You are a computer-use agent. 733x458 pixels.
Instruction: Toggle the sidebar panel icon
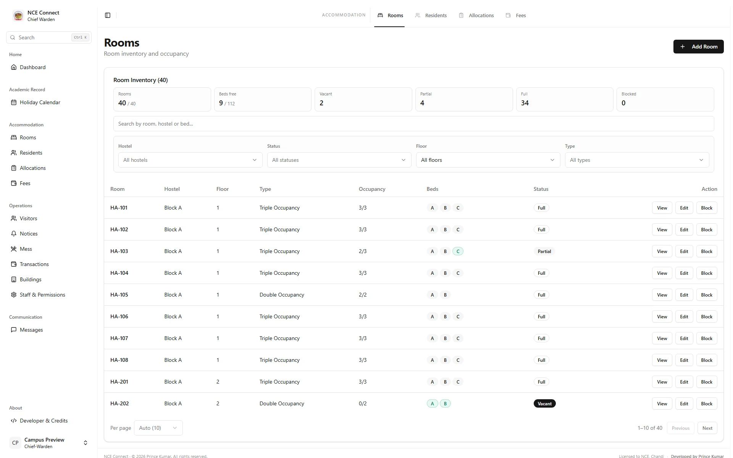pyautogui.click(x=108, y=15)
